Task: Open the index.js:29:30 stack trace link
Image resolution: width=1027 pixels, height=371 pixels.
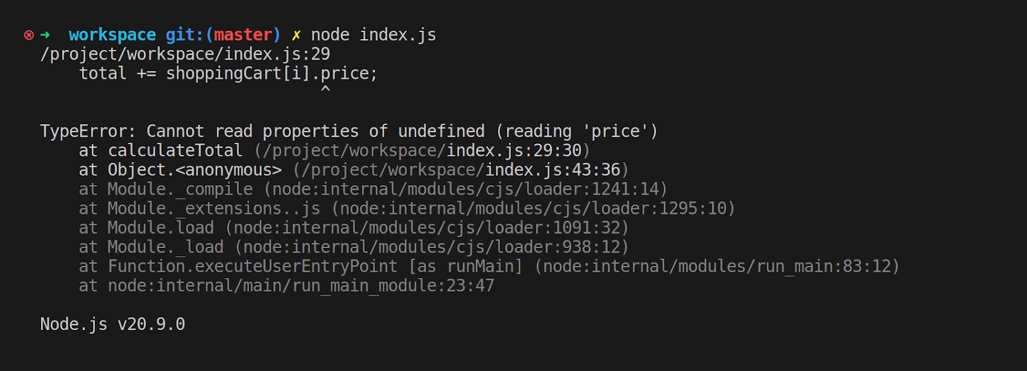Action: coord(513,151)
